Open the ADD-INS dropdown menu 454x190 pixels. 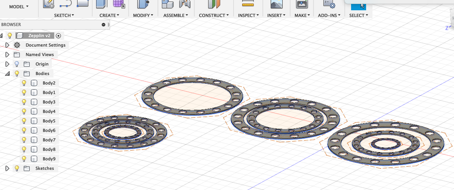[x=329, y=15]
